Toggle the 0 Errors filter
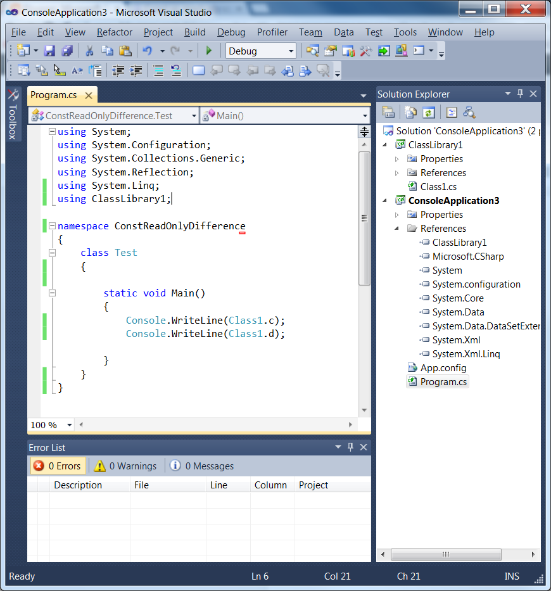551x591 pixels. (58, 466)
